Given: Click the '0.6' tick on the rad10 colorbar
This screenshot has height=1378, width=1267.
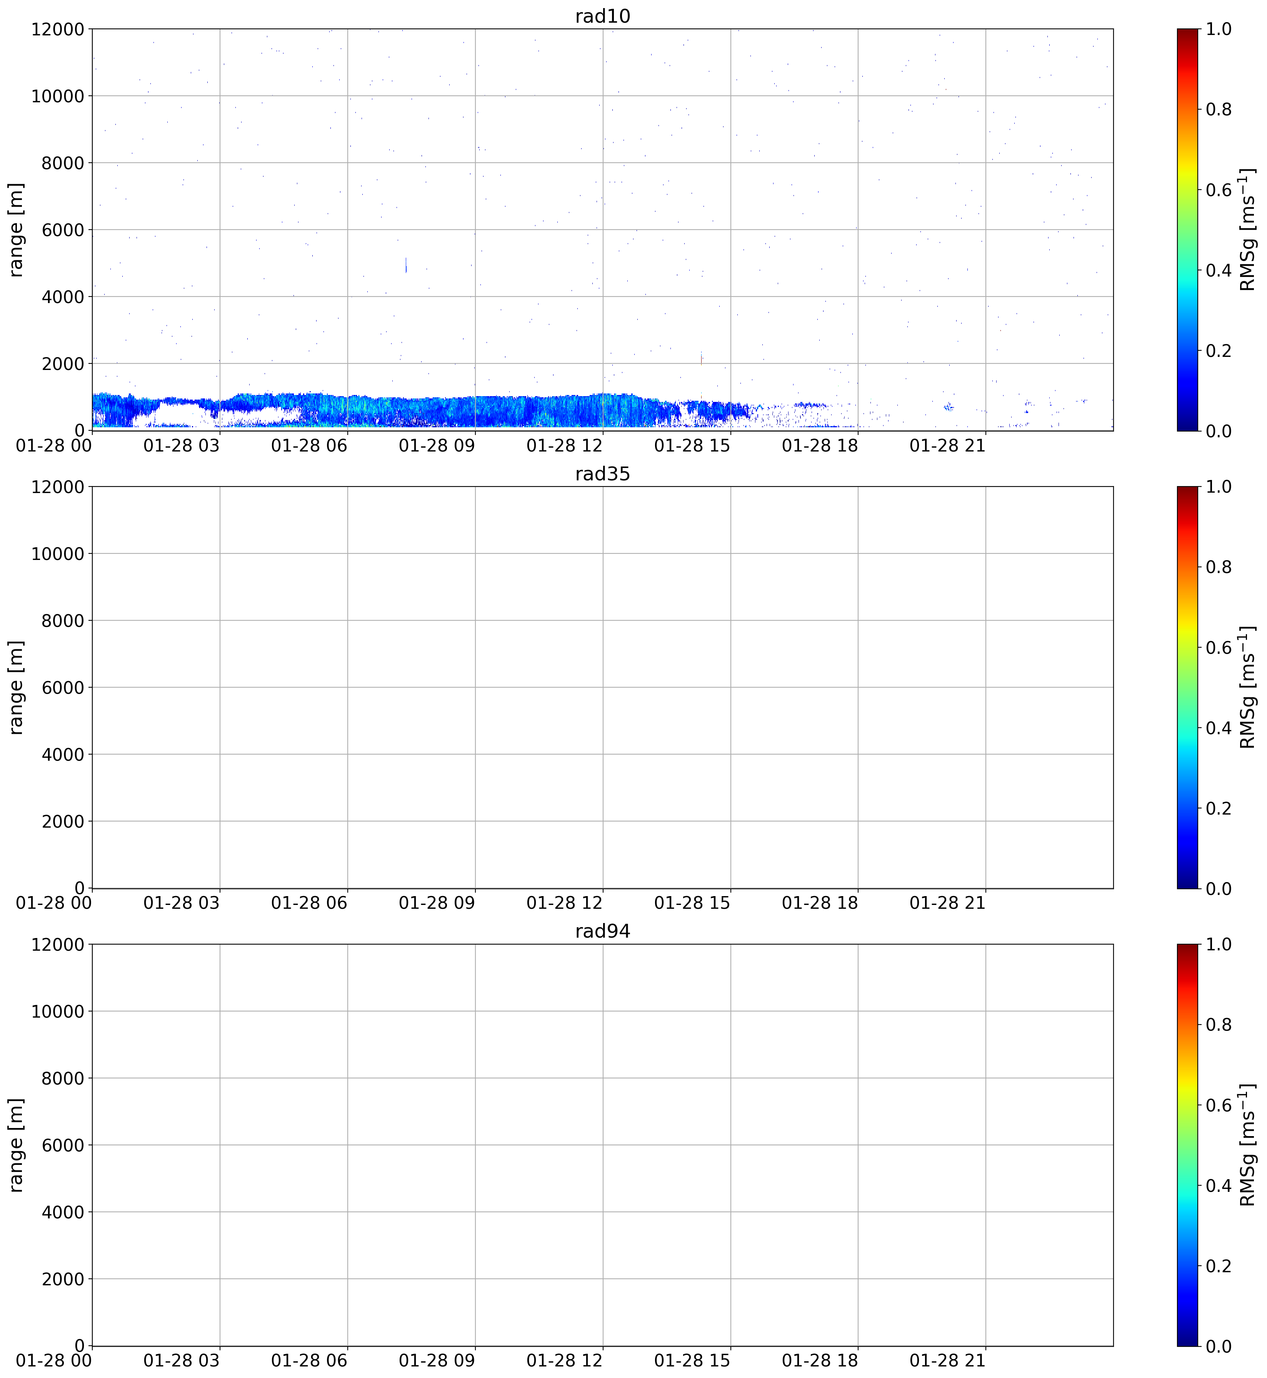Looking at the screenshot, I should (1218, 189).
